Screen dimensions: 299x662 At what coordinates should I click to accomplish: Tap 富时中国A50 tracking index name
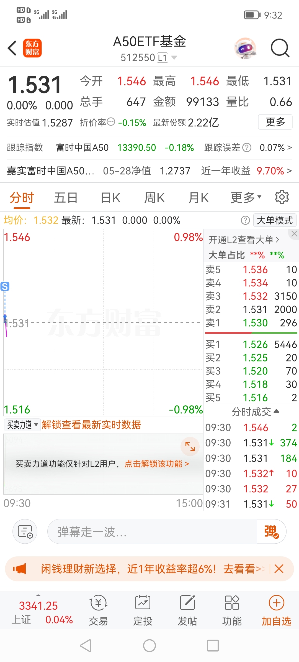tap(82, 147)
